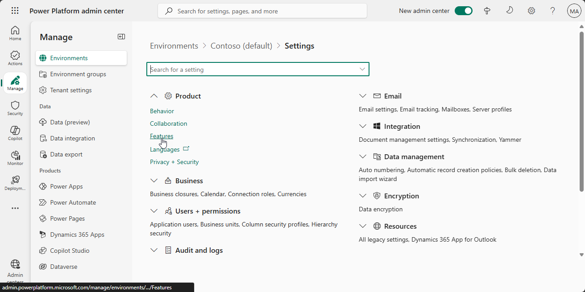Open the Privacy + Security link

[174, 162]
